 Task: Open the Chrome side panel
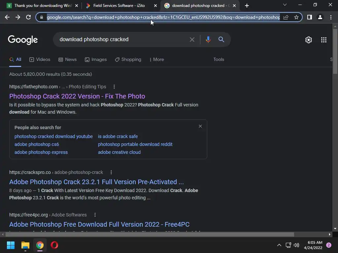click(310, 17)
